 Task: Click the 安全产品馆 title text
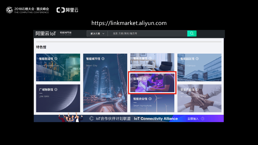187,90
